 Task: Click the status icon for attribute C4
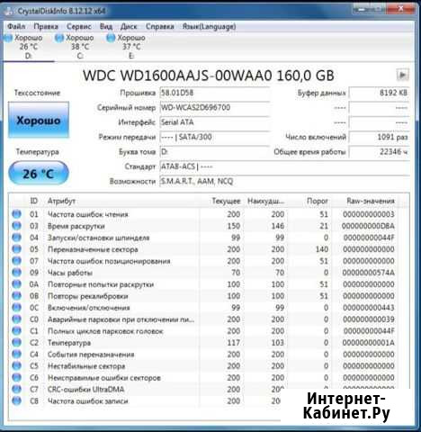(17, 355)
